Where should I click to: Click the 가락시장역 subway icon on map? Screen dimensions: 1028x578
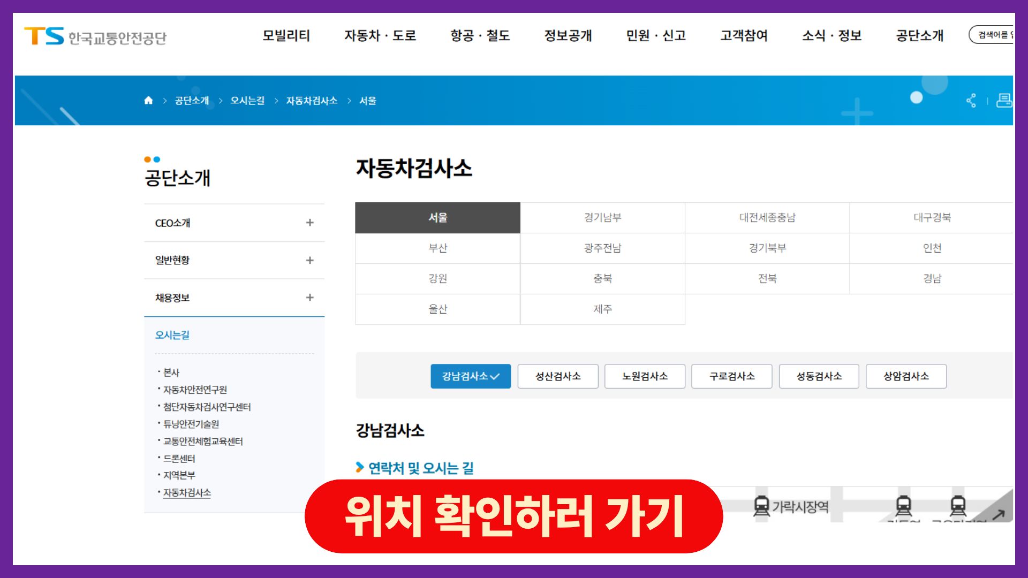tap(761, 506)
